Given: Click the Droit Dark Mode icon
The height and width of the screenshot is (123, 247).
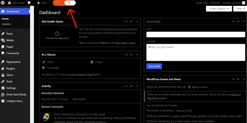Looking at the screenshot, I should (x=3, y=95).
